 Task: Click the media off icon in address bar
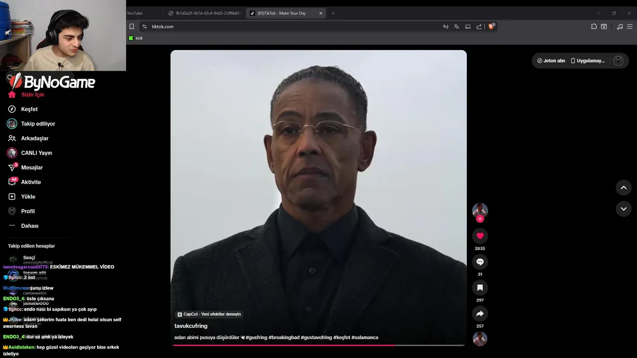445,26
